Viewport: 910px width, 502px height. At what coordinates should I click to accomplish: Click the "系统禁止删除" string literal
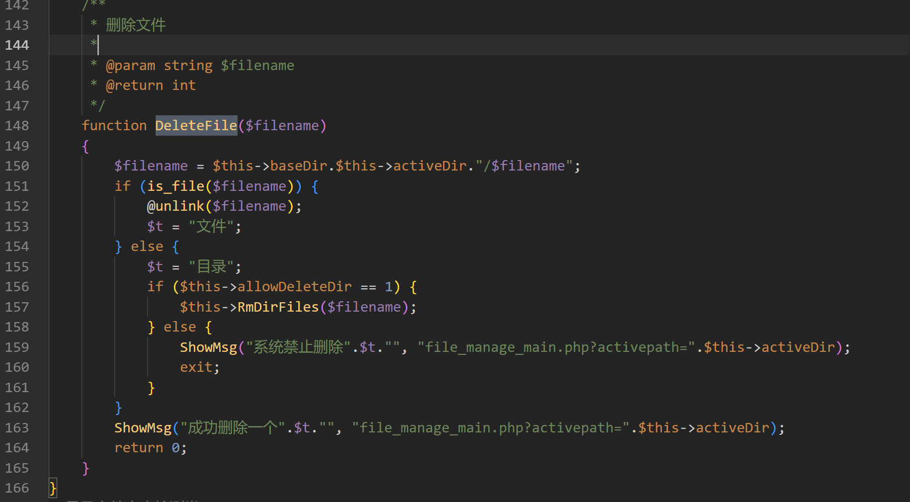pos(298,347)
